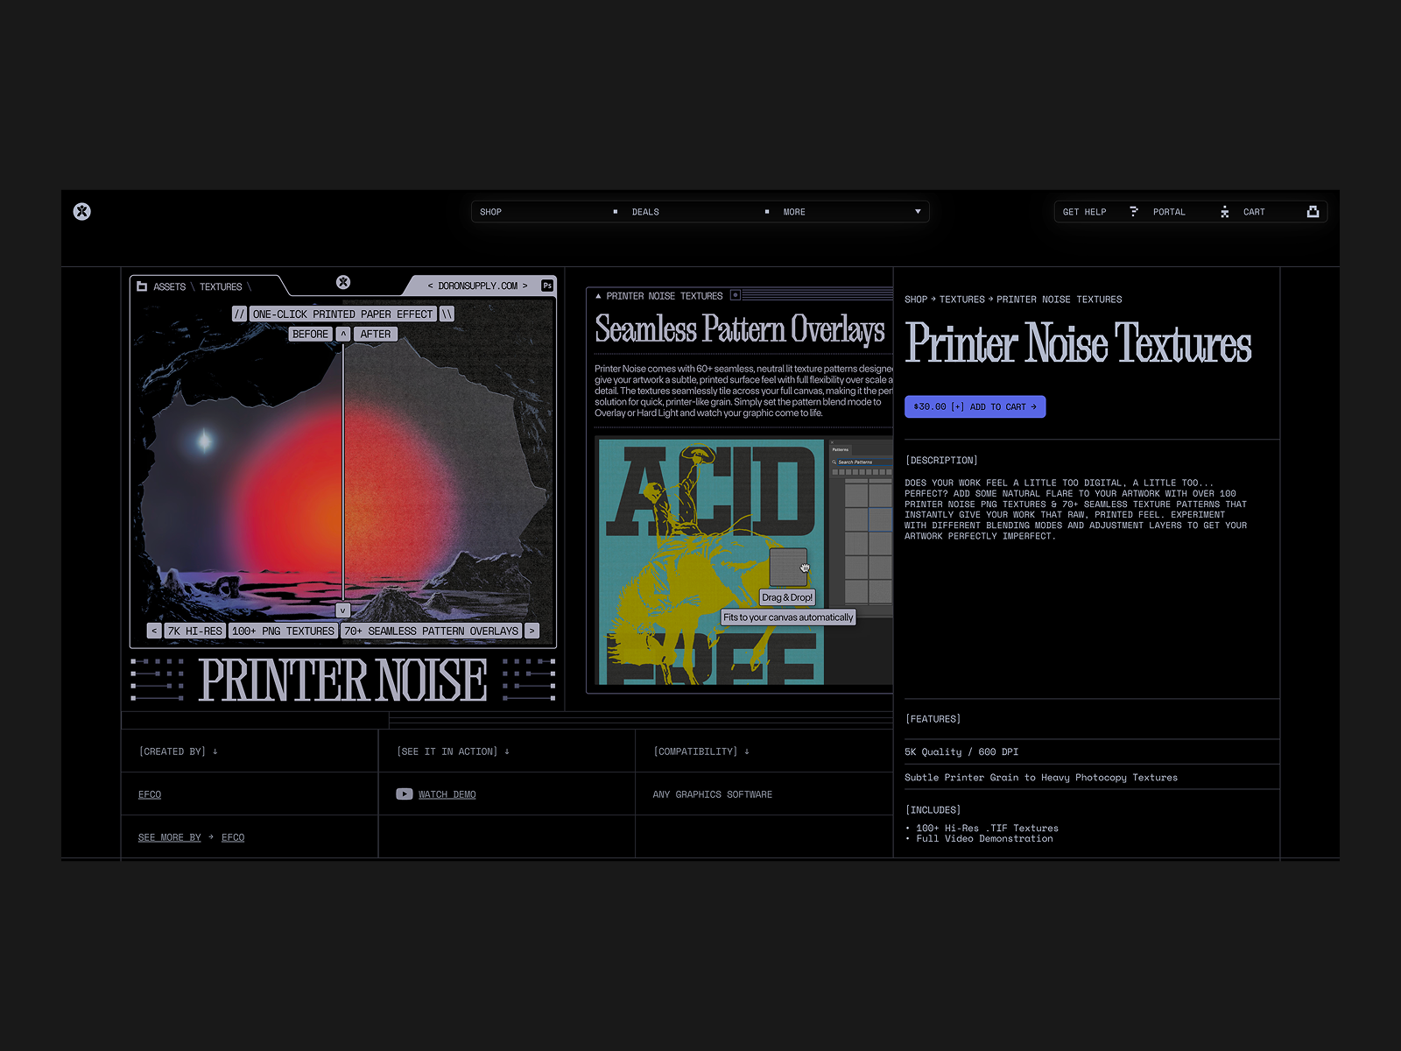This screenshot has height=1051, width=1401.
Task: Click the Seamless Pattern Overlays heading
Action: pyautogui.click(x=740, y=329)
